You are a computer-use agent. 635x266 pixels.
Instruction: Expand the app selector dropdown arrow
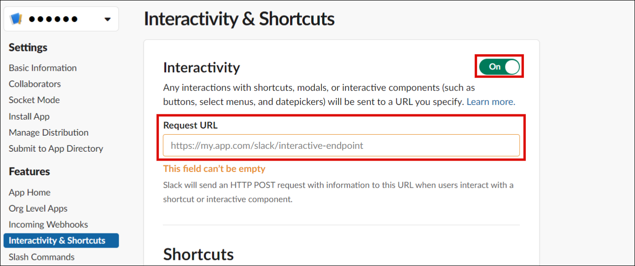click(x=107, y=19)
